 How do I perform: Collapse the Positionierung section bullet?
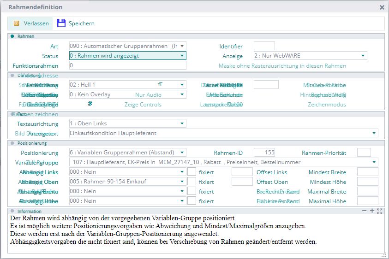(12, 143)
